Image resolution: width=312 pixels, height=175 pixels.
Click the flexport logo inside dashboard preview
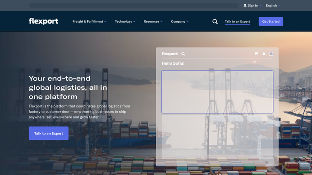[x=169, y=54]
